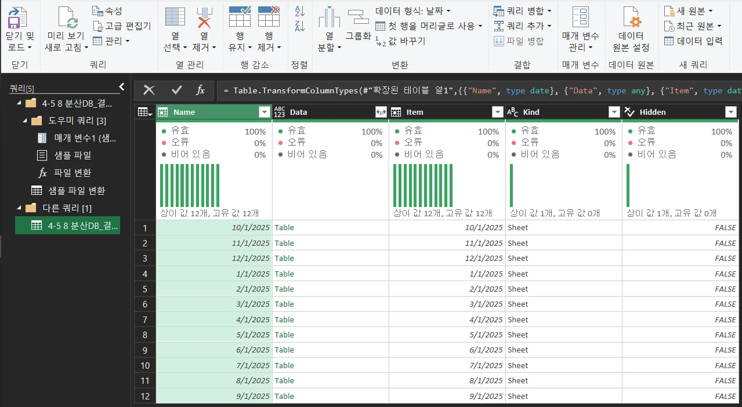Sort ascending with the A-Z icon
The image size is (742, 407).
tap(300, 11)
